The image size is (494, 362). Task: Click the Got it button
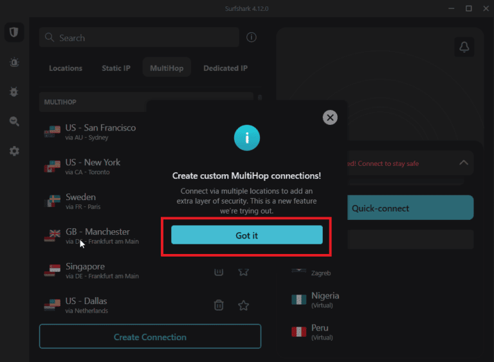246,235
